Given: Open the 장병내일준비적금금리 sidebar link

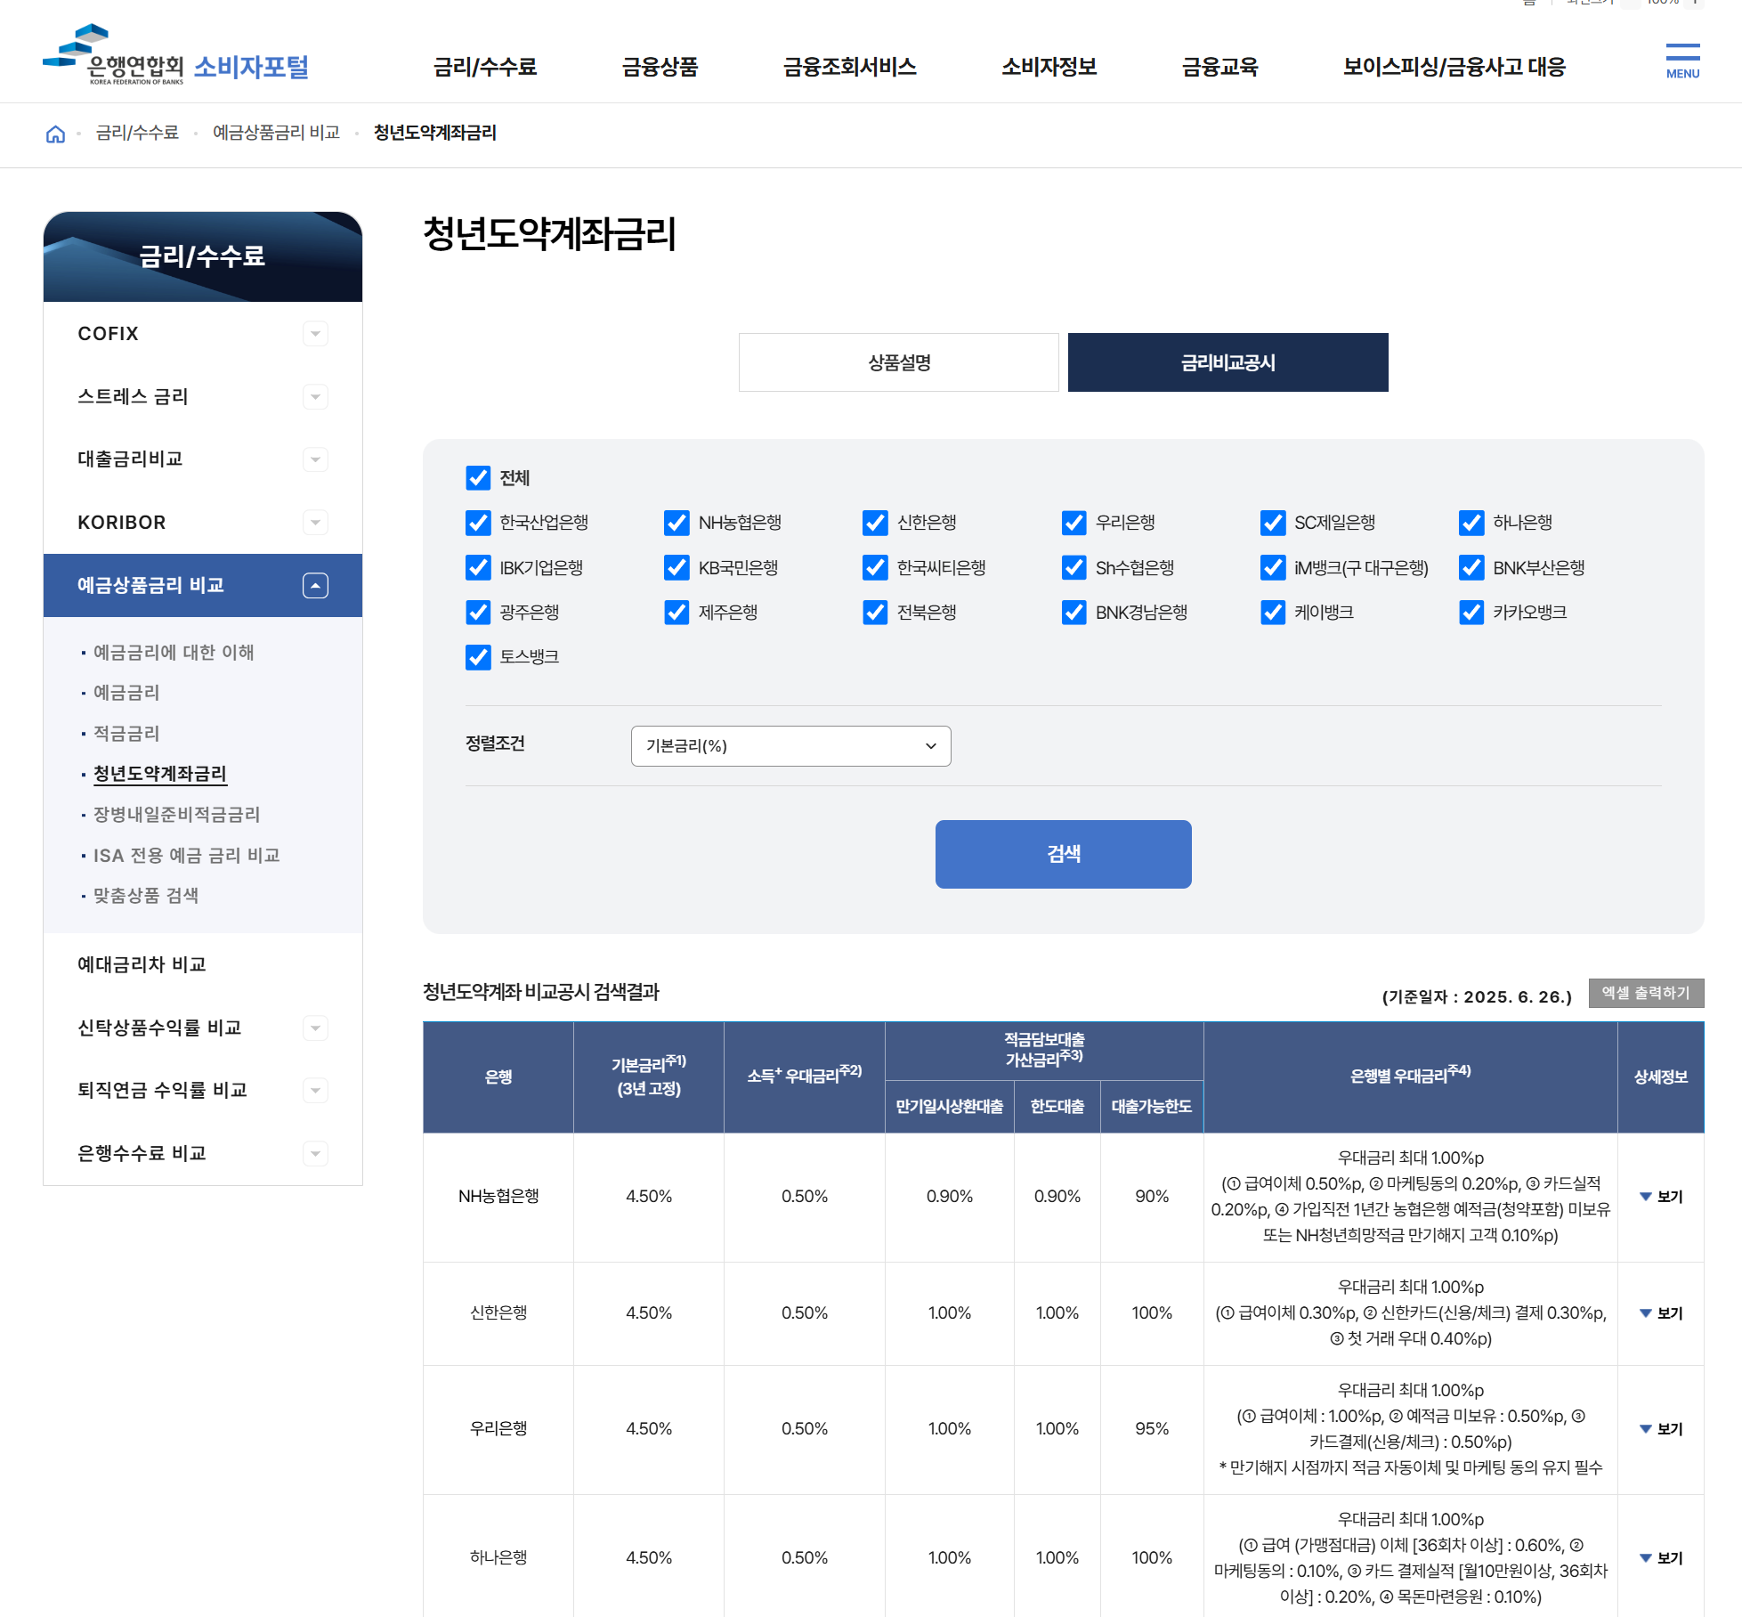Looking at the screenshot, I should 176,814.
